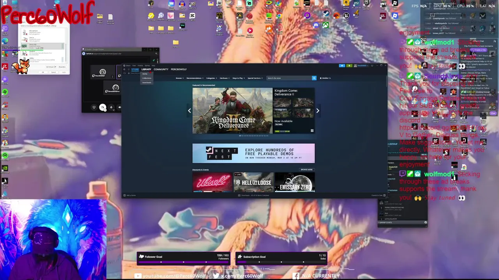The width and height of the screenshot is (499, 280).
Task: Switch to the COMMUNITY tab
Action: 161,69
